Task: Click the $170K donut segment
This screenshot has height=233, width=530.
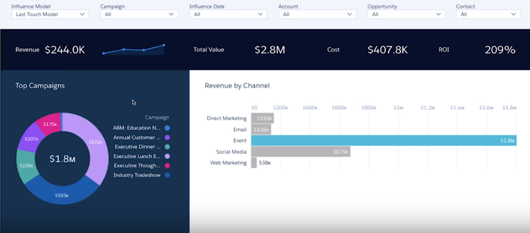Action: click(x=50, y=124)
